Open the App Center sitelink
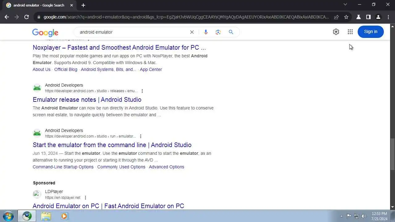The height and width of the screenshot is (222, 395). click(x=151, y=69)
